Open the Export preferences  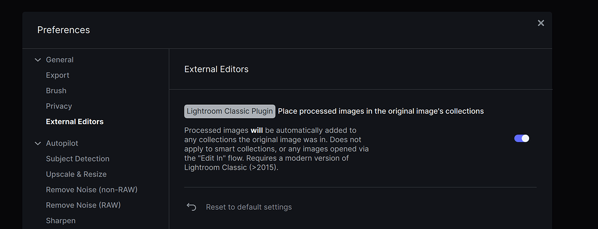pyautogui.click(x=58, y=75)
